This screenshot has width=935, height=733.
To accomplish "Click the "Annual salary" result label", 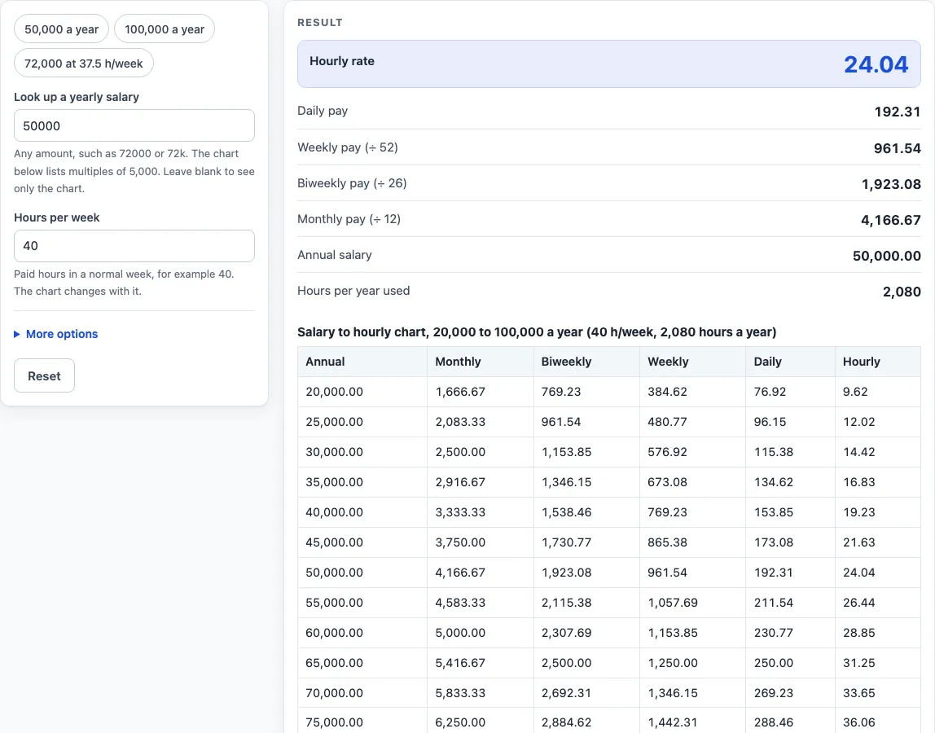I will [x=335, y=255].
